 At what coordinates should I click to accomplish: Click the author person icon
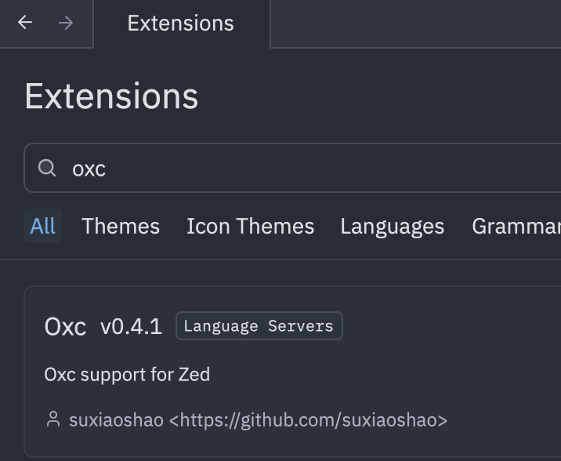pos(53,419)
